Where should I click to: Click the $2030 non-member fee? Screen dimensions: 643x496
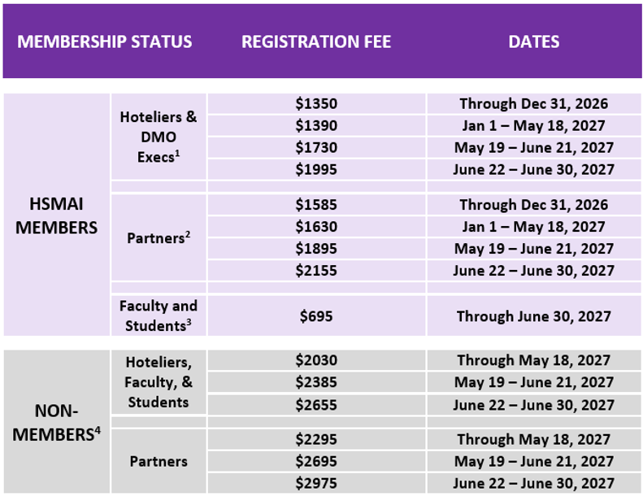(x=316, y=360)
